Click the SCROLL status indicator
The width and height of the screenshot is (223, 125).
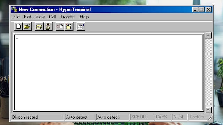142,117
